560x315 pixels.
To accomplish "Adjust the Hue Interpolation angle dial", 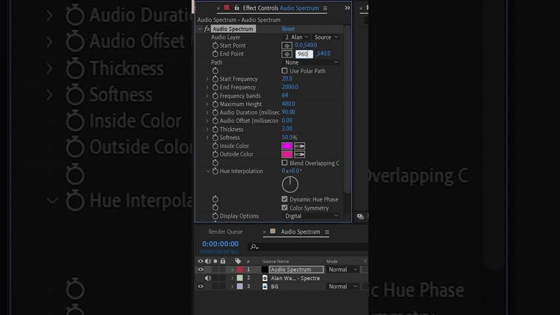I will coord(290,185).
